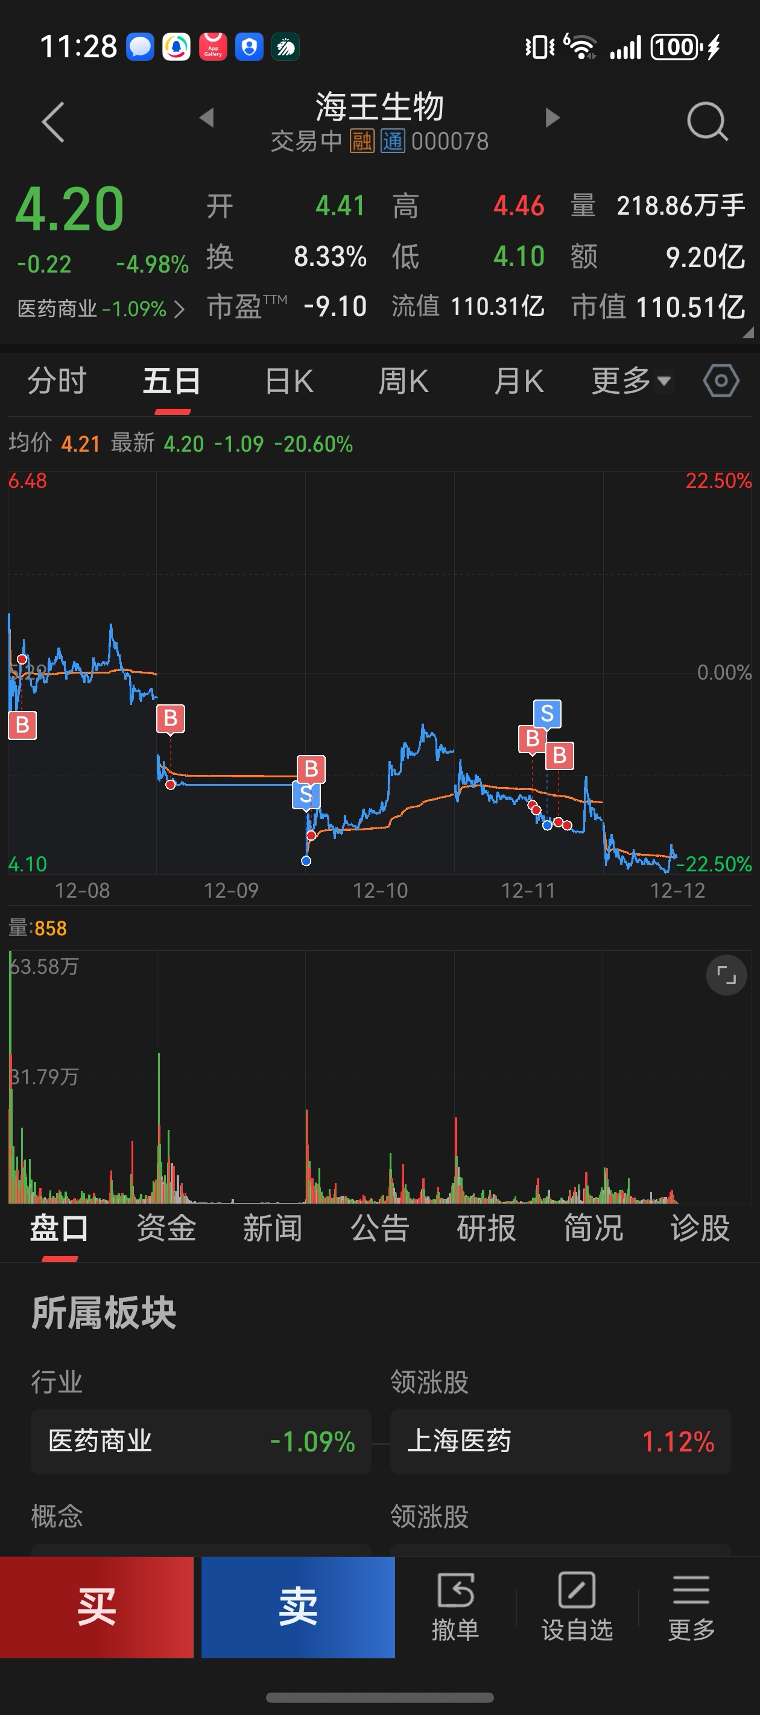Image resolution: width=760 pixels, height=1715 pixels.
Task: Open the 更多 hamburger menu at bottom
Action: coord(691,1606)
